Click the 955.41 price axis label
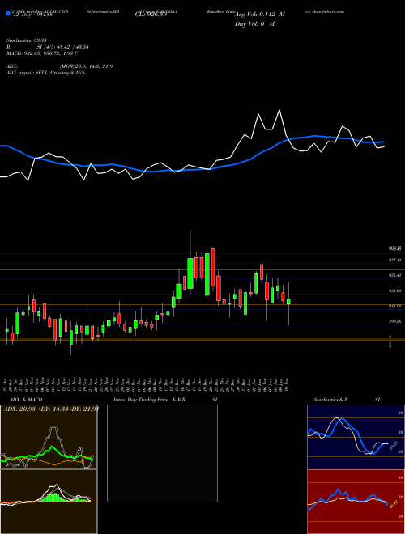The height and width of the screenshot is (534, 405). pos(395,275)
